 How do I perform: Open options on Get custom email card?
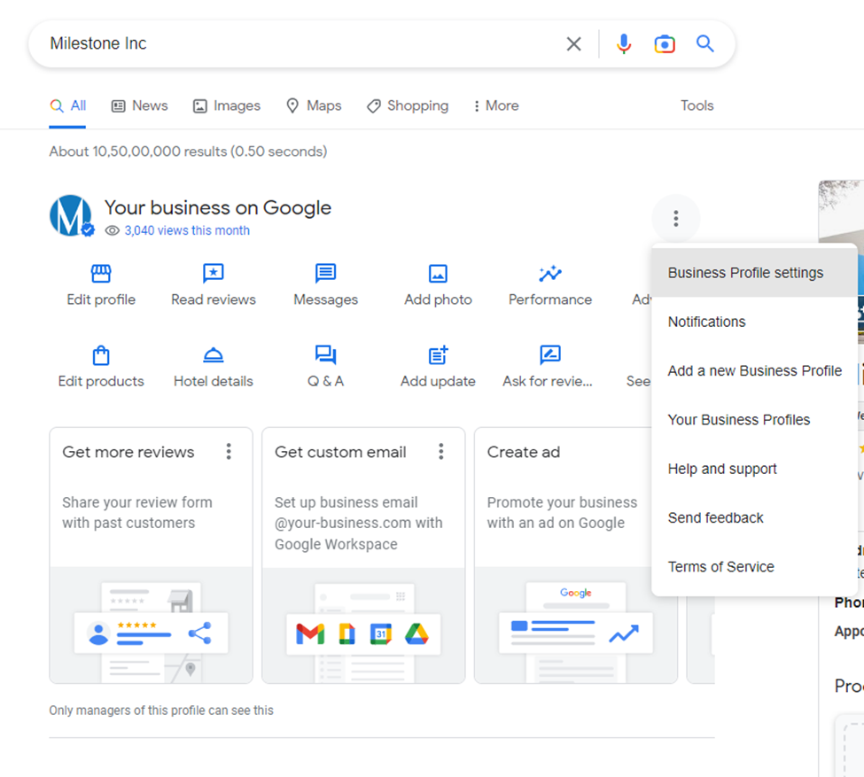pos(440,452)
